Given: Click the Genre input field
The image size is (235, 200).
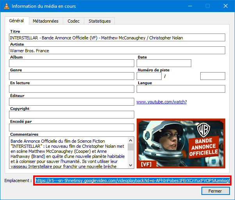Looking at the screenshot, I should (71, 76).
